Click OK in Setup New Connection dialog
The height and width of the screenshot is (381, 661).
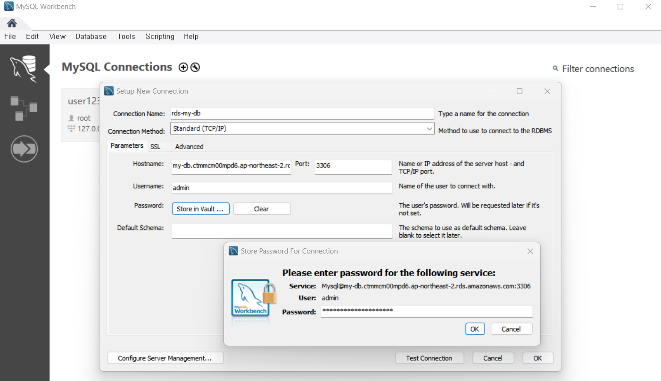tap(538, 358)
